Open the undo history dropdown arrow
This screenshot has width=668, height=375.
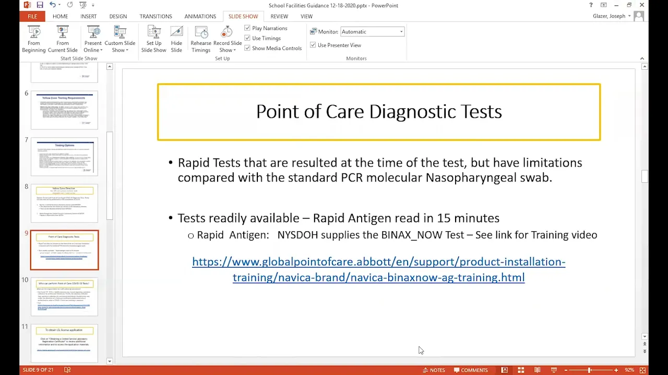click(60, 5)
